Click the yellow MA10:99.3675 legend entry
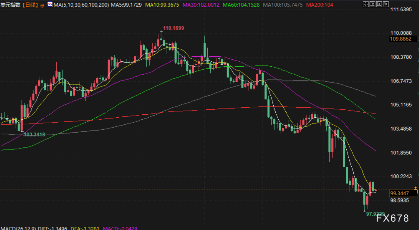 tap(162, 5)
